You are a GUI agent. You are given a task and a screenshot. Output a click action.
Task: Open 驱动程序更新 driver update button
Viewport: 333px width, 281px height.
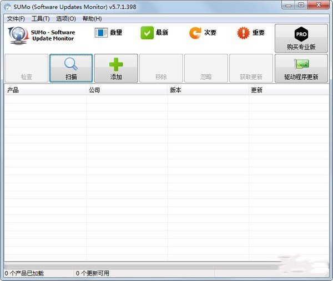(x=301, y=68)
